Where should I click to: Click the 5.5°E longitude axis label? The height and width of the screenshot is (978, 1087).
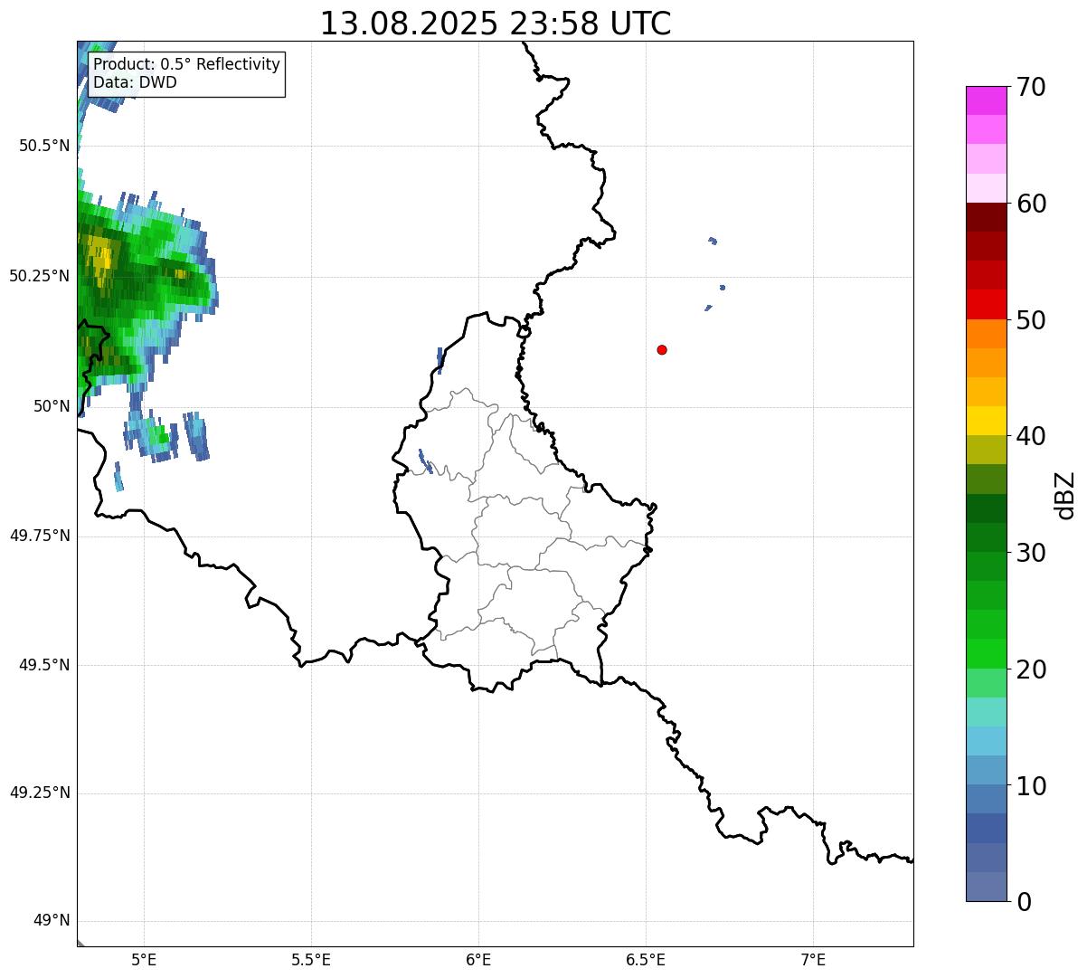point(312,961)
